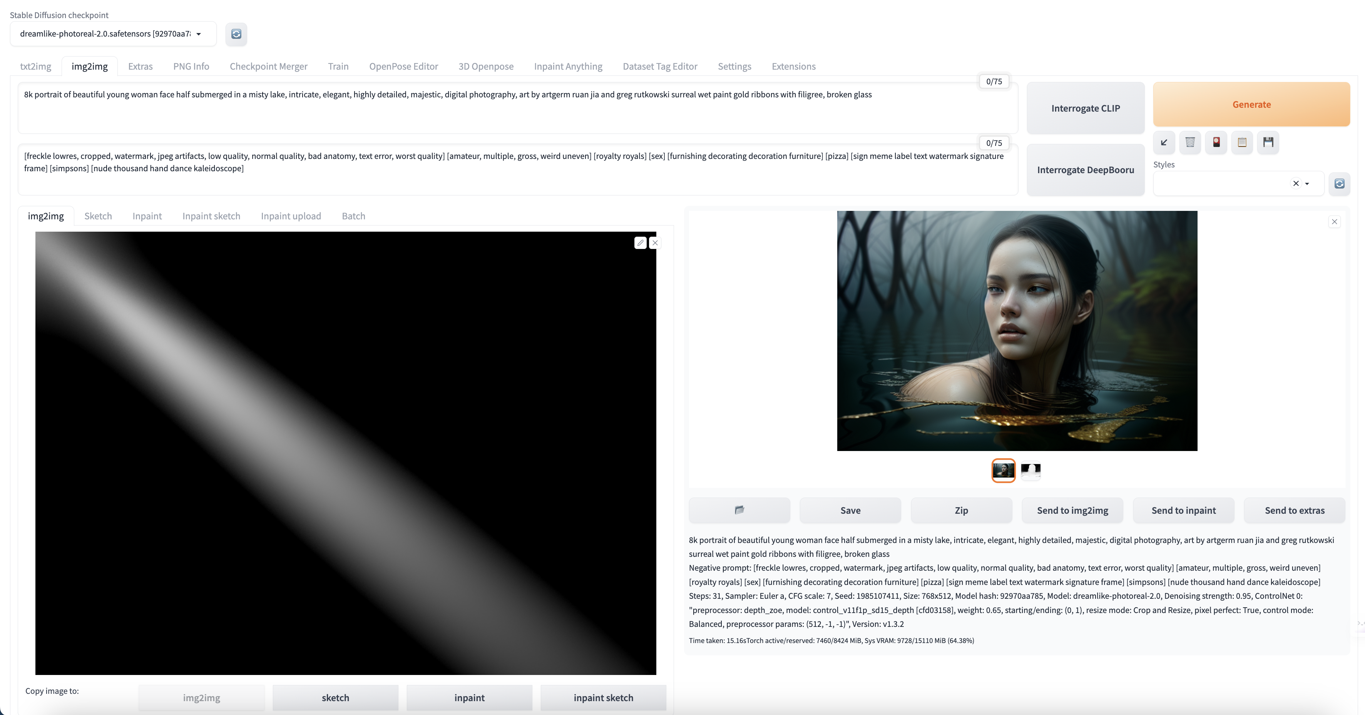Select the top-level img2img tab

pos(90,66)
